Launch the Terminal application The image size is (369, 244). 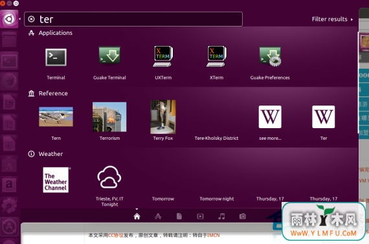point(56,57)
